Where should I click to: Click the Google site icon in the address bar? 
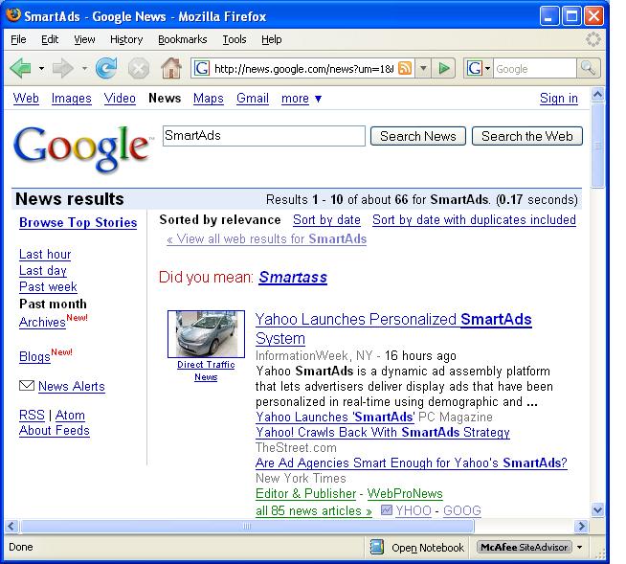(x=202, y=69)
